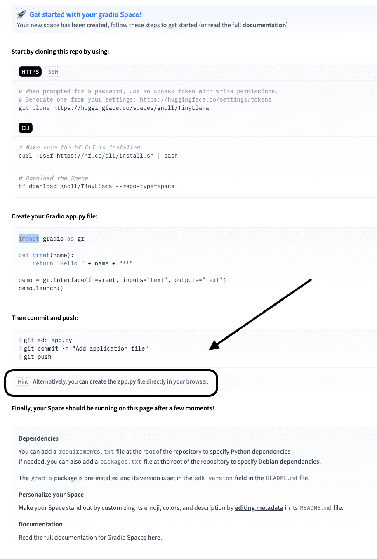Click the rocket icon in the banner
This screenshot has width=377, height=559.
click(21, 14)
